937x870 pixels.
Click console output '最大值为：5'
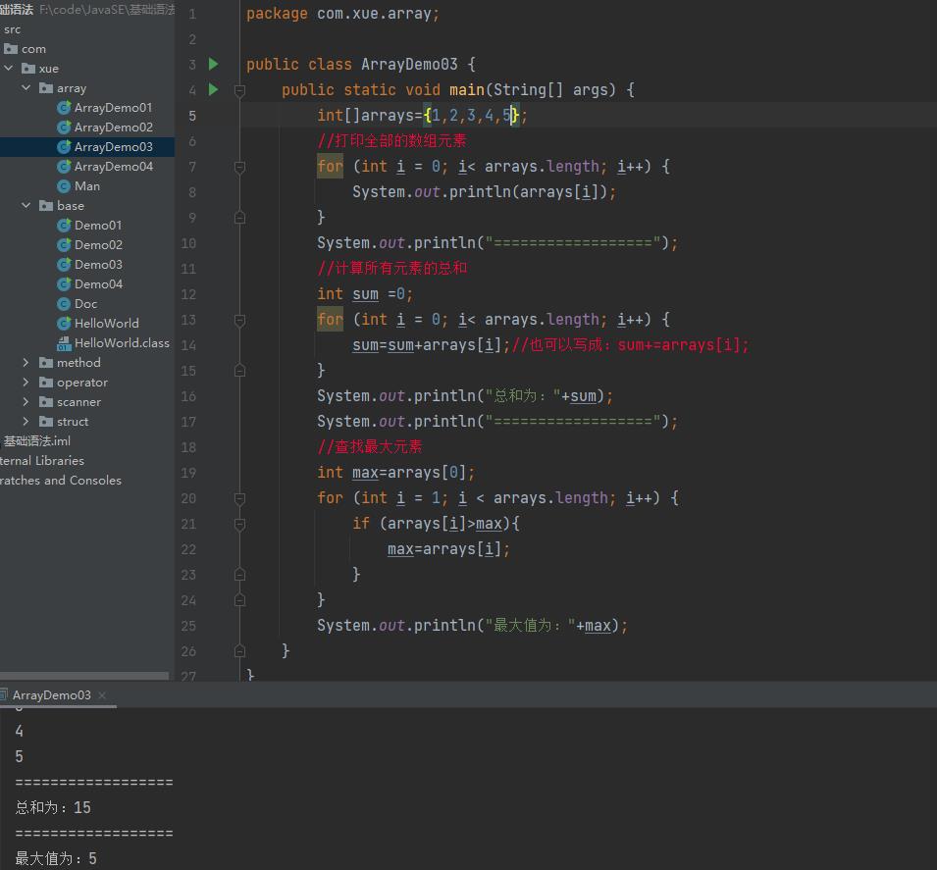[x=56, y=858]
